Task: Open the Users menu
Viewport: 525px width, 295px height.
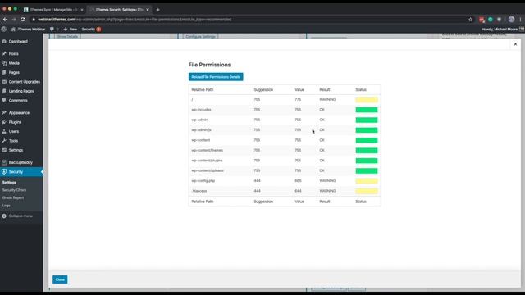Action: coord(14,131)
